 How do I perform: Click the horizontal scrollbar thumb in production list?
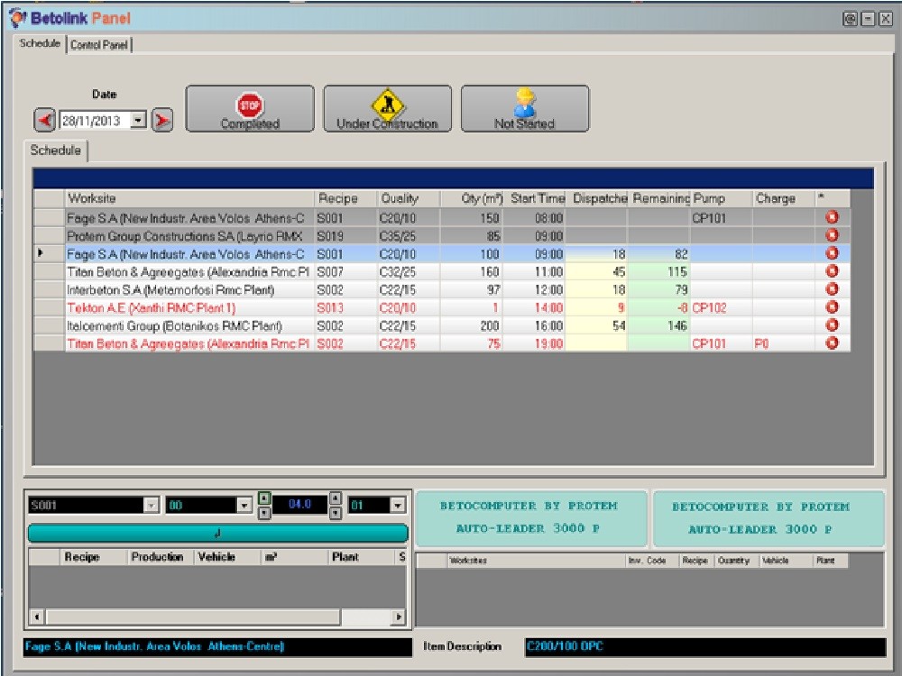(x=193, y=617)
